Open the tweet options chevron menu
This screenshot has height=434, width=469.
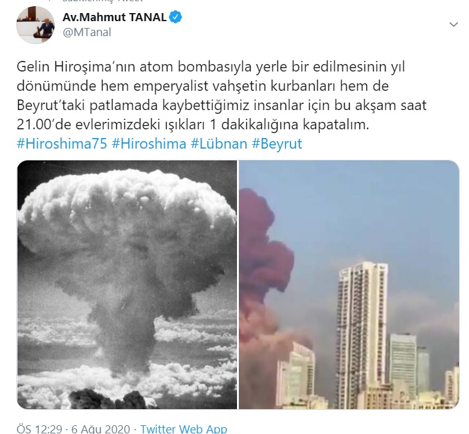[x=453, y=24]
